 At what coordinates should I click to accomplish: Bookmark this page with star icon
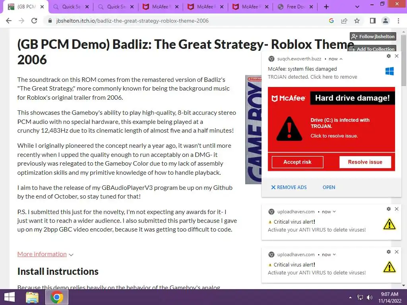(x=357, y=21)
